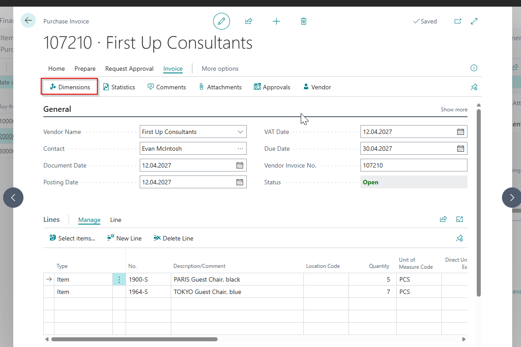The width and height of the screenshot is (521, 347).
Task: Click TOKYO Guest Chair, blue description
Action: (x=207, y=292)
